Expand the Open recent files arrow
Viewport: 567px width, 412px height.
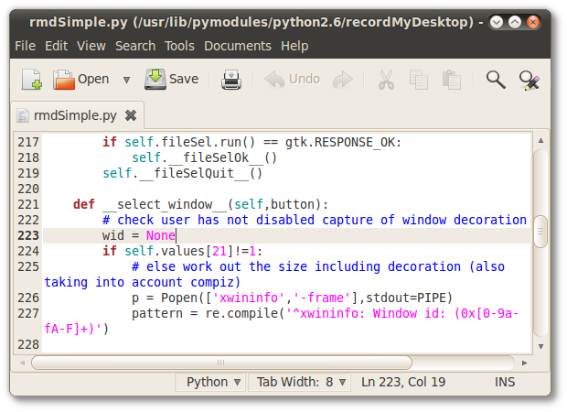pos(126,80)
